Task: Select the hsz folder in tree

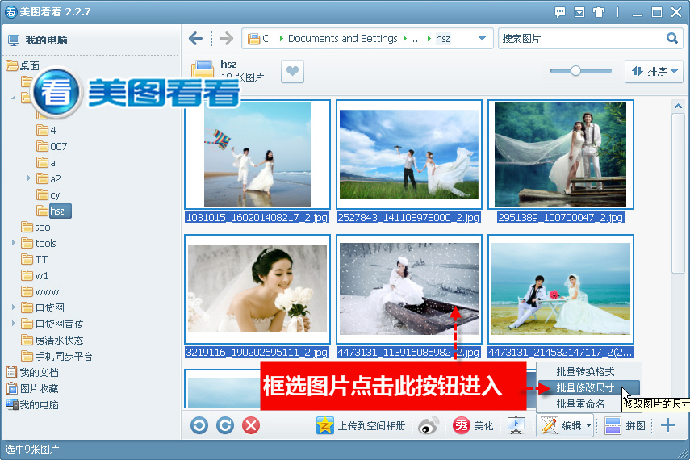Action: pos(54,211)
